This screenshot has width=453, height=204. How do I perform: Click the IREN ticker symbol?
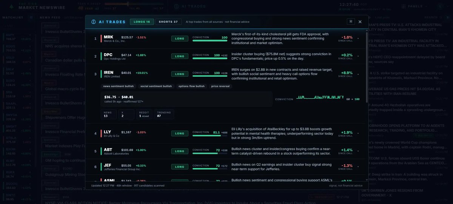109,73
